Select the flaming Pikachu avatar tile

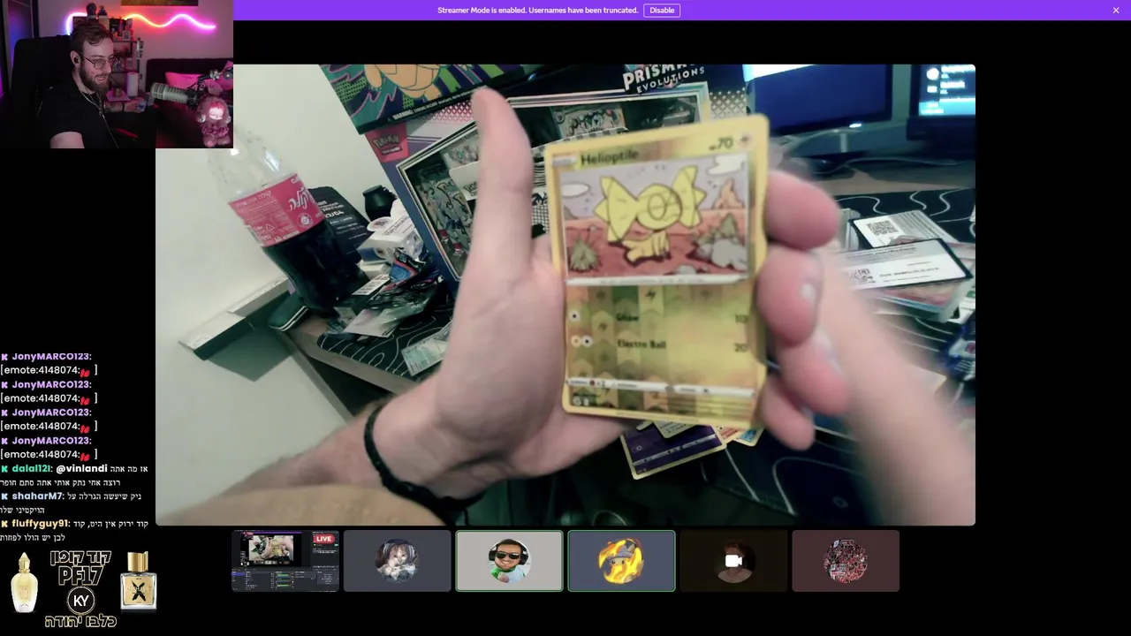coord(621,561)
